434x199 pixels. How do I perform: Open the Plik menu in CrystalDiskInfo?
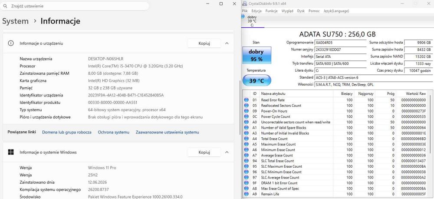[x=245, y=11]
